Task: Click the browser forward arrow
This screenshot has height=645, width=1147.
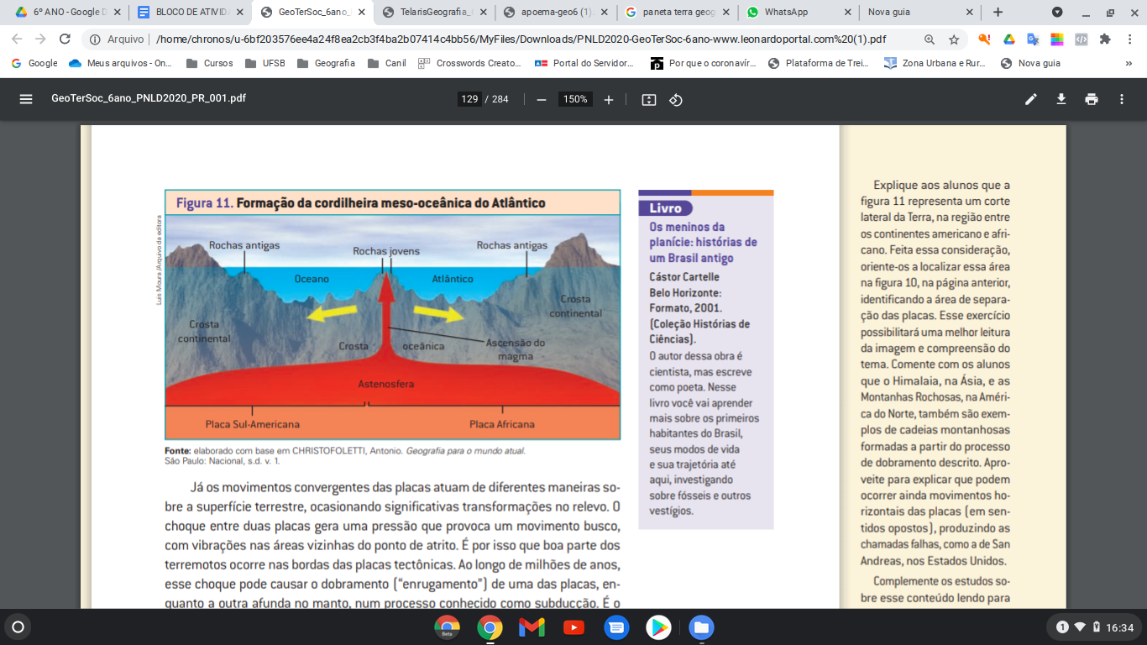Action: coord(41,39)
